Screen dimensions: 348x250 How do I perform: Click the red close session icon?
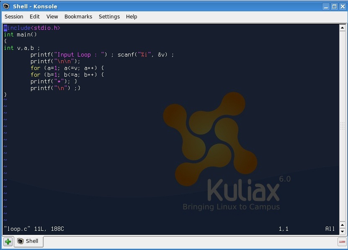(x=342, y=242)
